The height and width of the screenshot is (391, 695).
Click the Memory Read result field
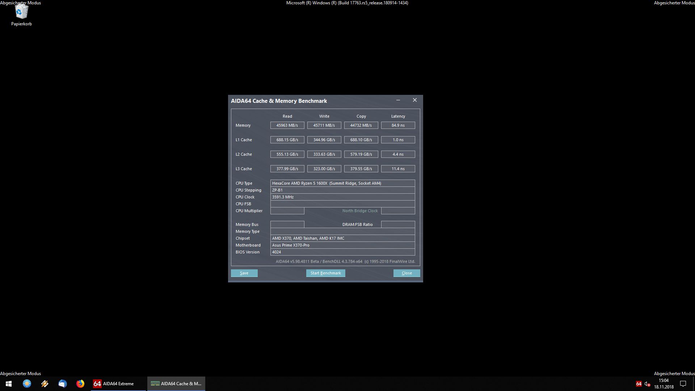point(287,125)
